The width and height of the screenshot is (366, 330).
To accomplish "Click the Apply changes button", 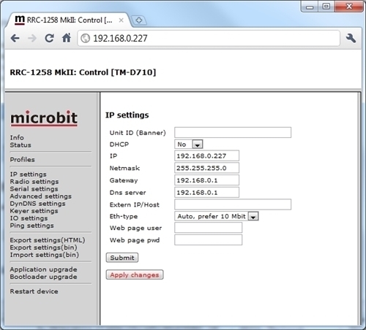I will pyautogui.click(x=135, y=275).
